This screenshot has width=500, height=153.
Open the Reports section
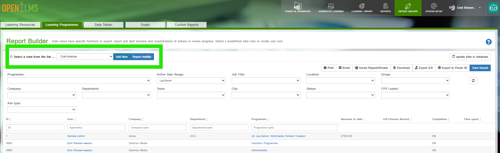(x=385, y=8)
